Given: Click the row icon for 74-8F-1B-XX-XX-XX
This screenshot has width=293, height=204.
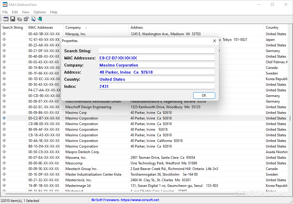Looking at the screenshot, I should pos(4,185).
